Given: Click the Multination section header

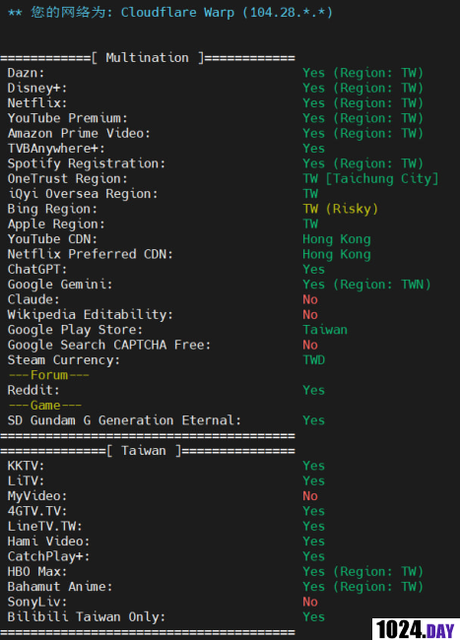Looking at the screenshot, I should [x=148, y=58].
